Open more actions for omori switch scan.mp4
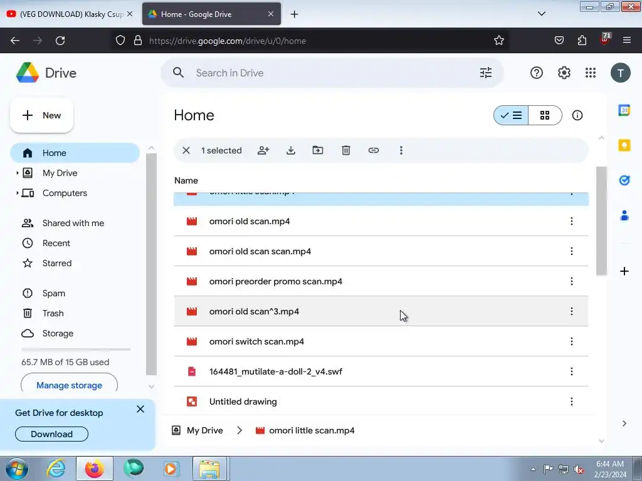642x481 pixels. [x=572, y=341]
